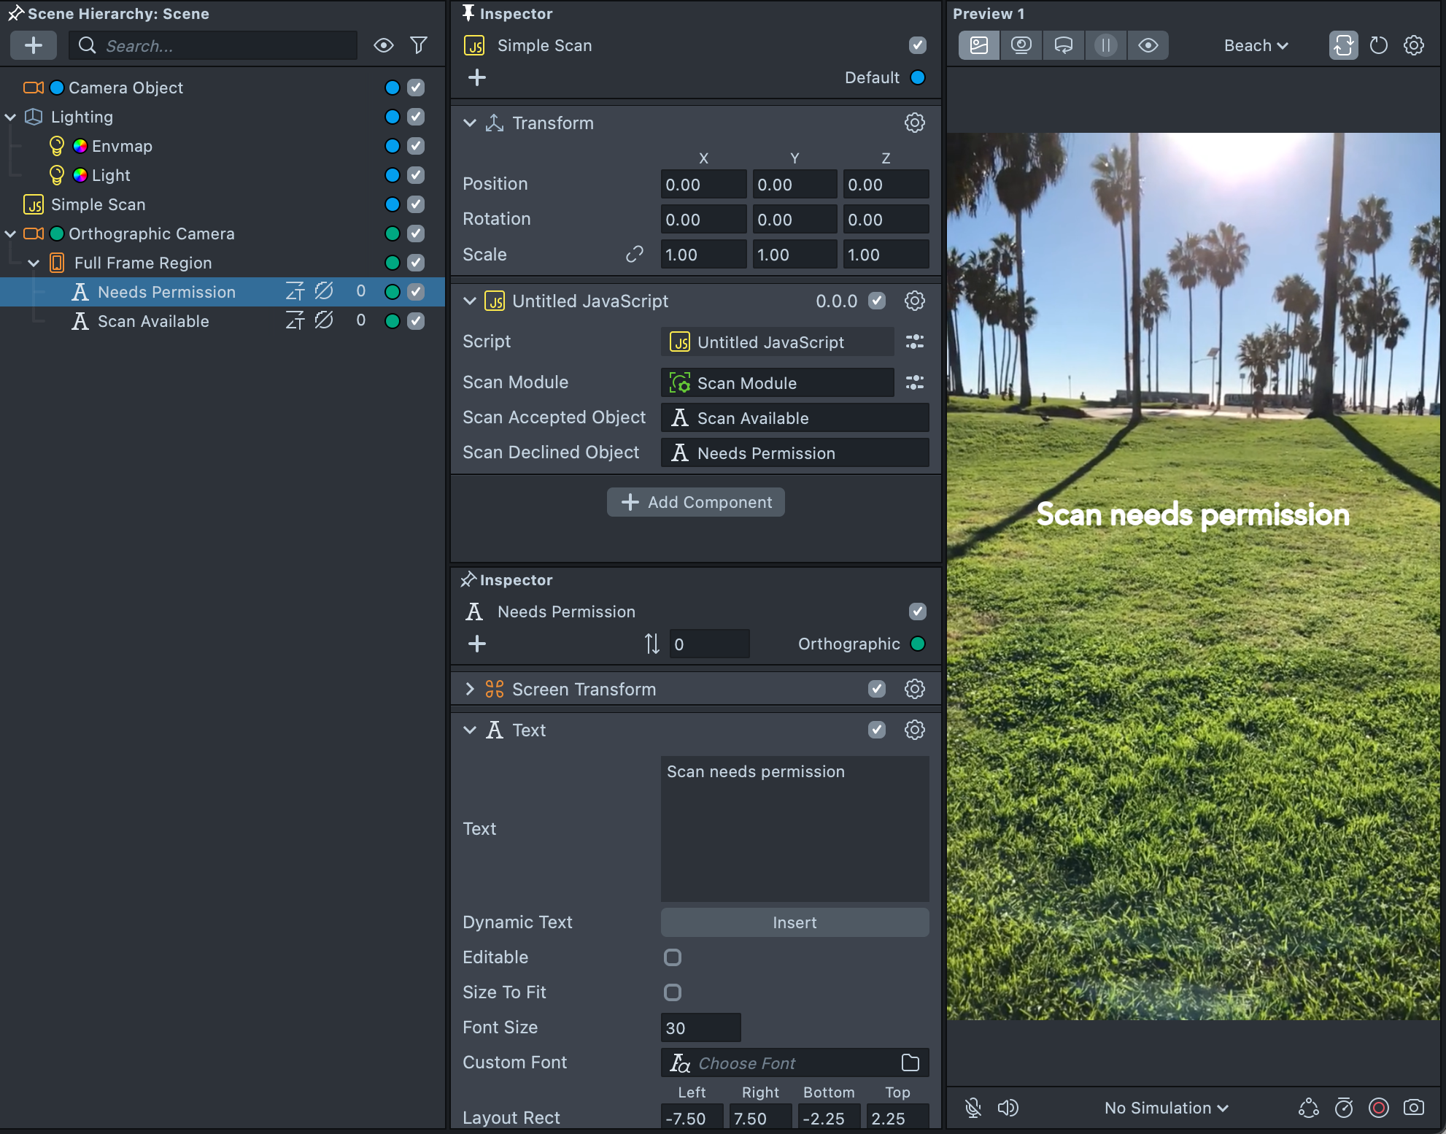Click the Add Component button
This screenshot has width=1446, height=1134.
695,502
